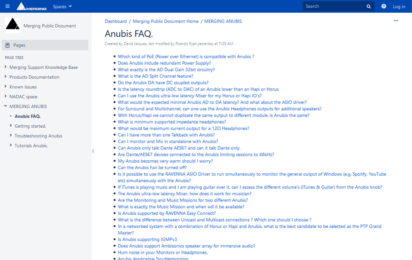Open Tutorials Anubis. page

(x=31, y=145)
